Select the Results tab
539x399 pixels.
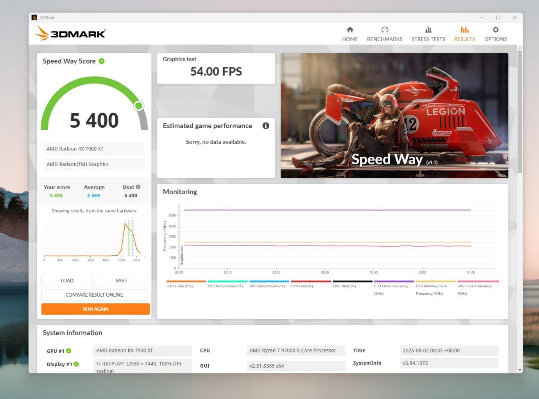click(x=464, y=34)
